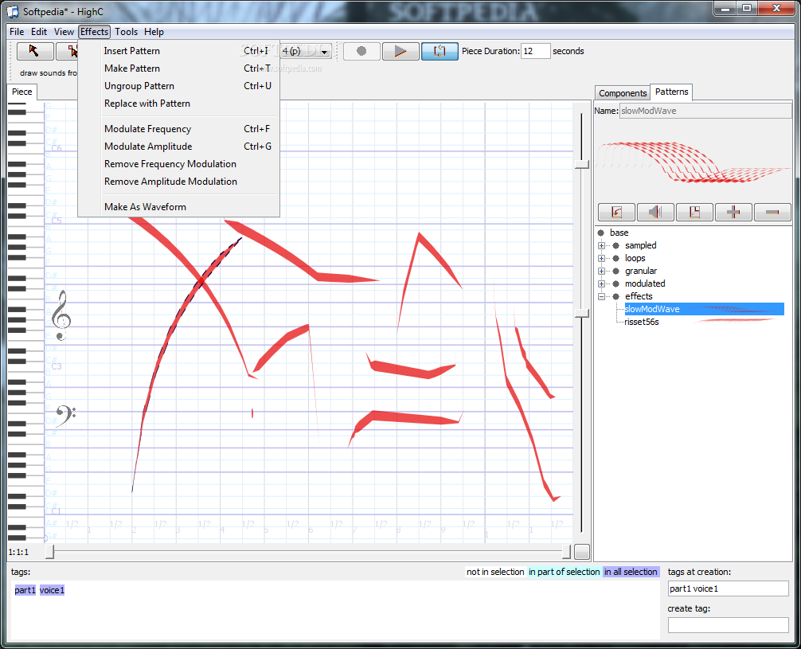Select the modulated tree item

click(x=645, y=283)
